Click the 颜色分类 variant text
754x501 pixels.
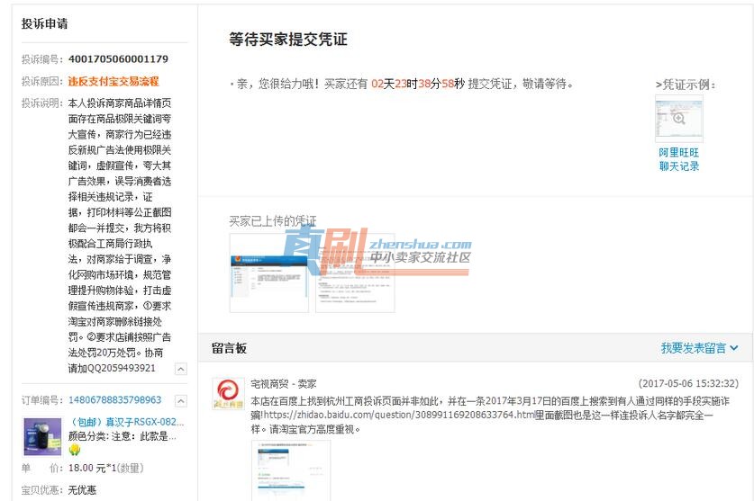tap(123, 436)
